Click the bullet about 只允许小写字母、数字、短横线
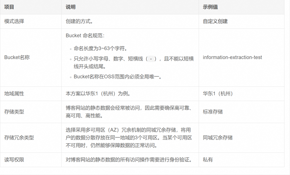 coord(134,63)
